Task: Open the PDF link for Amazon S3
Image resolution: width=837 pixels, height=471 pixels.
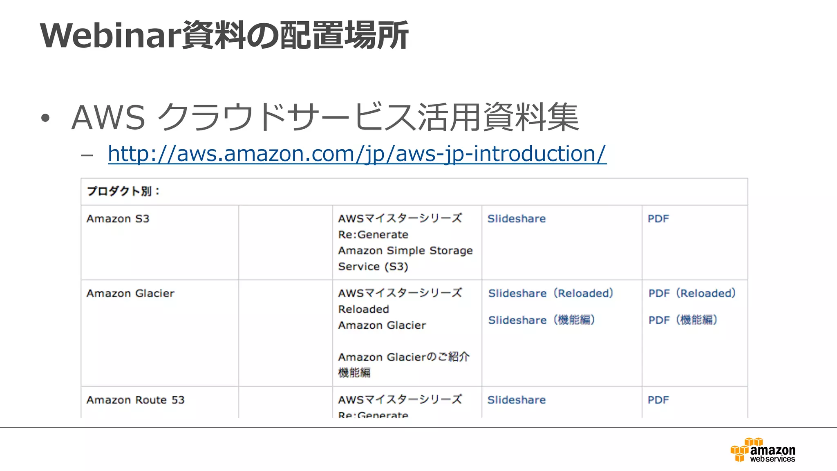Action: (658, 219)
